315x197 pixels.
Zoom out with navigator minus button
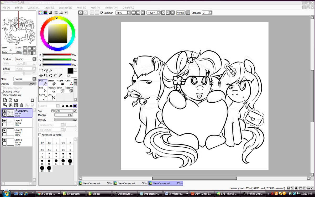pos(25,48)
